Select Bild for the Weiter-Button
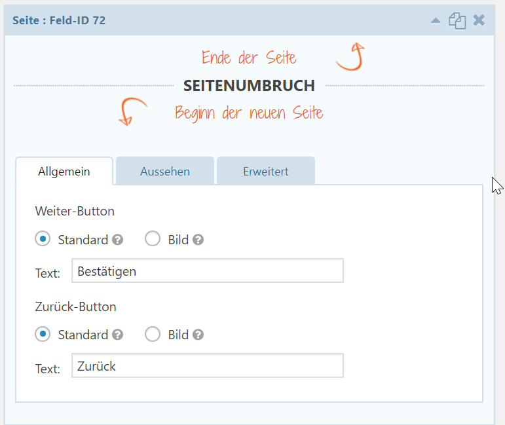This screenshot has width=505, height=425. coord(153,238)
